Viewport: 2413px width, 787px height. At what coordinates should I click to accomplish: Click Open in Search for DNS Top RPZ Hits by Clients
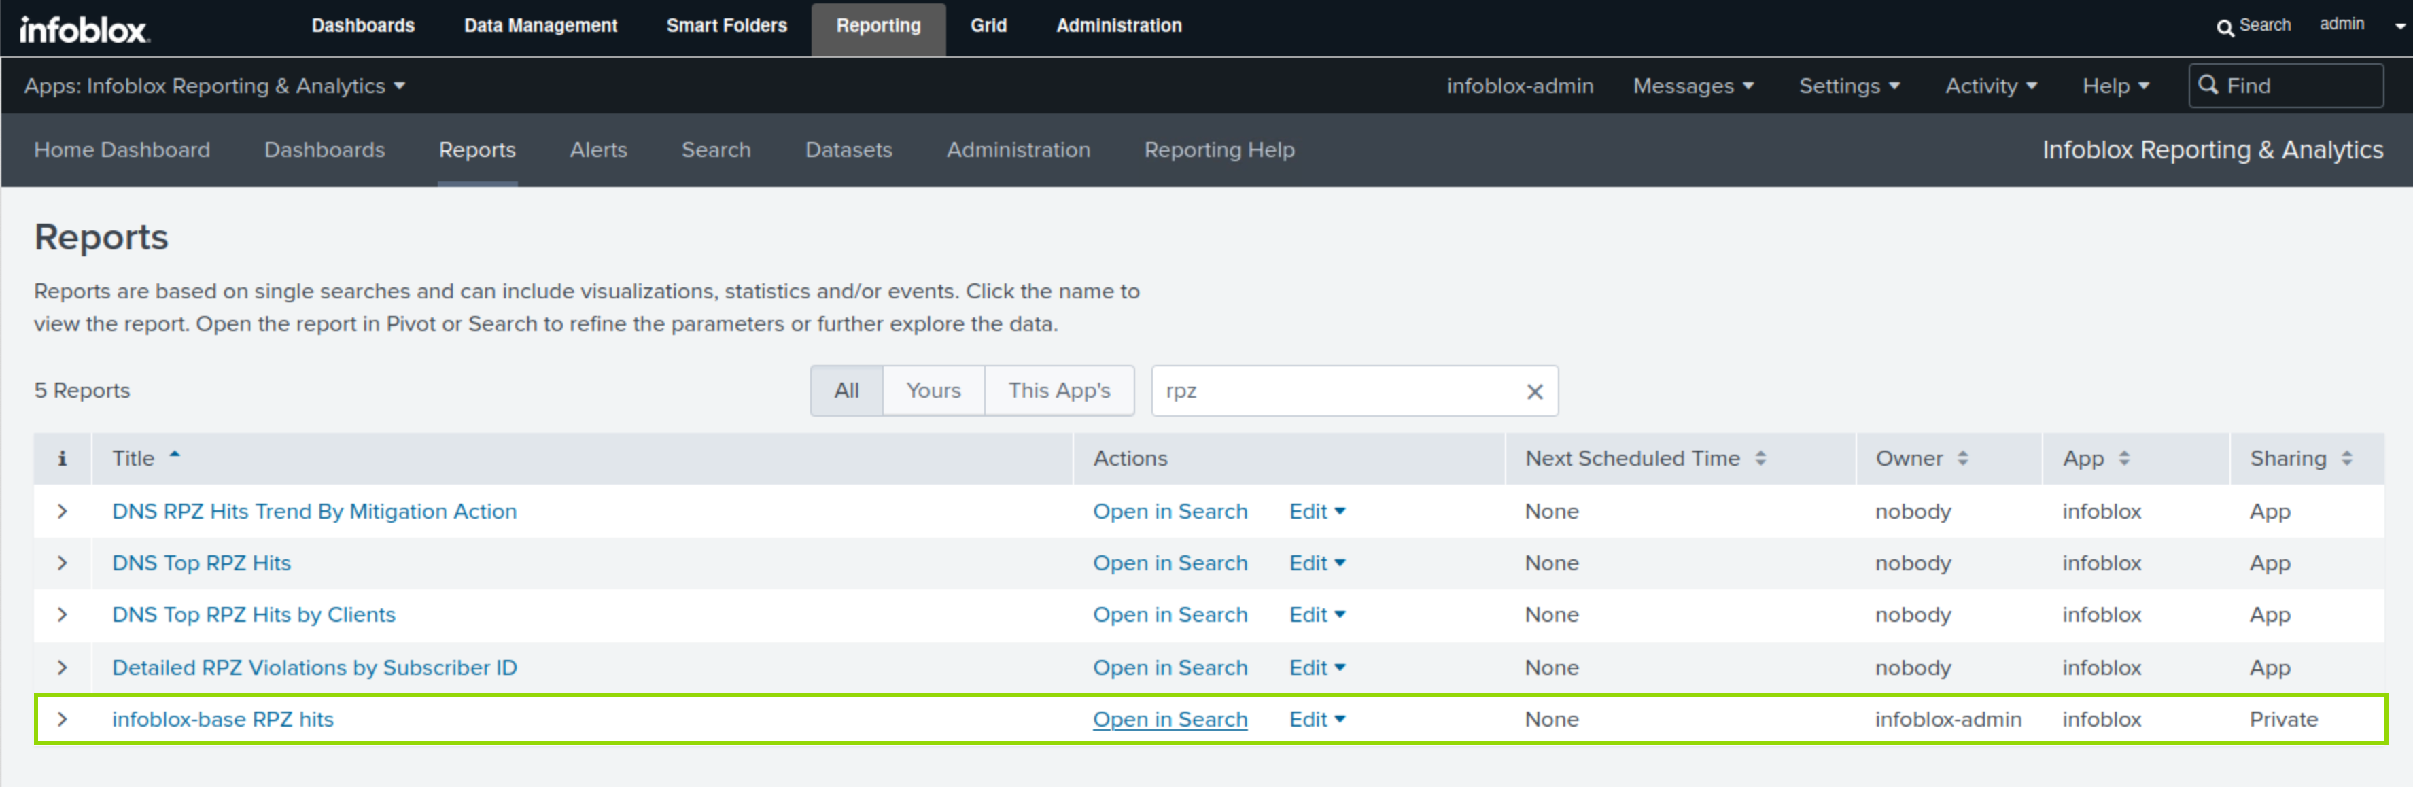(1169, 616)
